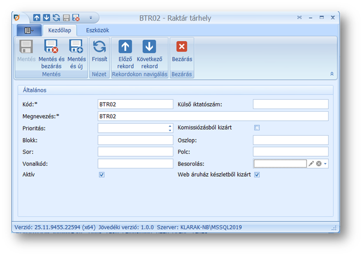This screenshot has width=363, height=256.
Task: Click into the Külső iktatószám text field
Action: 291,104
